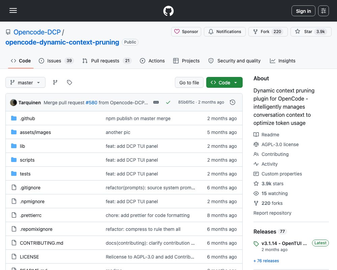Open Security and quality tab
The width and height of the screenshot is (337, 270).
[x=235, y=61]
